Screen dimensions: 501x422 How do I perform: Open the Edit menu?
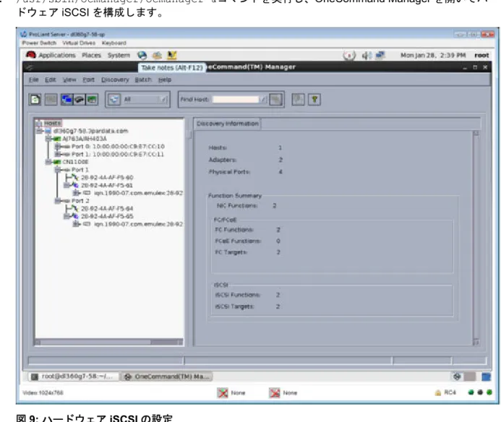pyautogui.click(x=50, y=80)
